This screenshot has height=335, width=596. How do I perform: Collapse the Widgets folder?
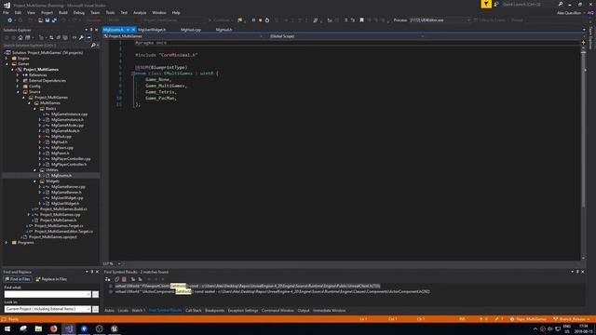coord(34,181)
